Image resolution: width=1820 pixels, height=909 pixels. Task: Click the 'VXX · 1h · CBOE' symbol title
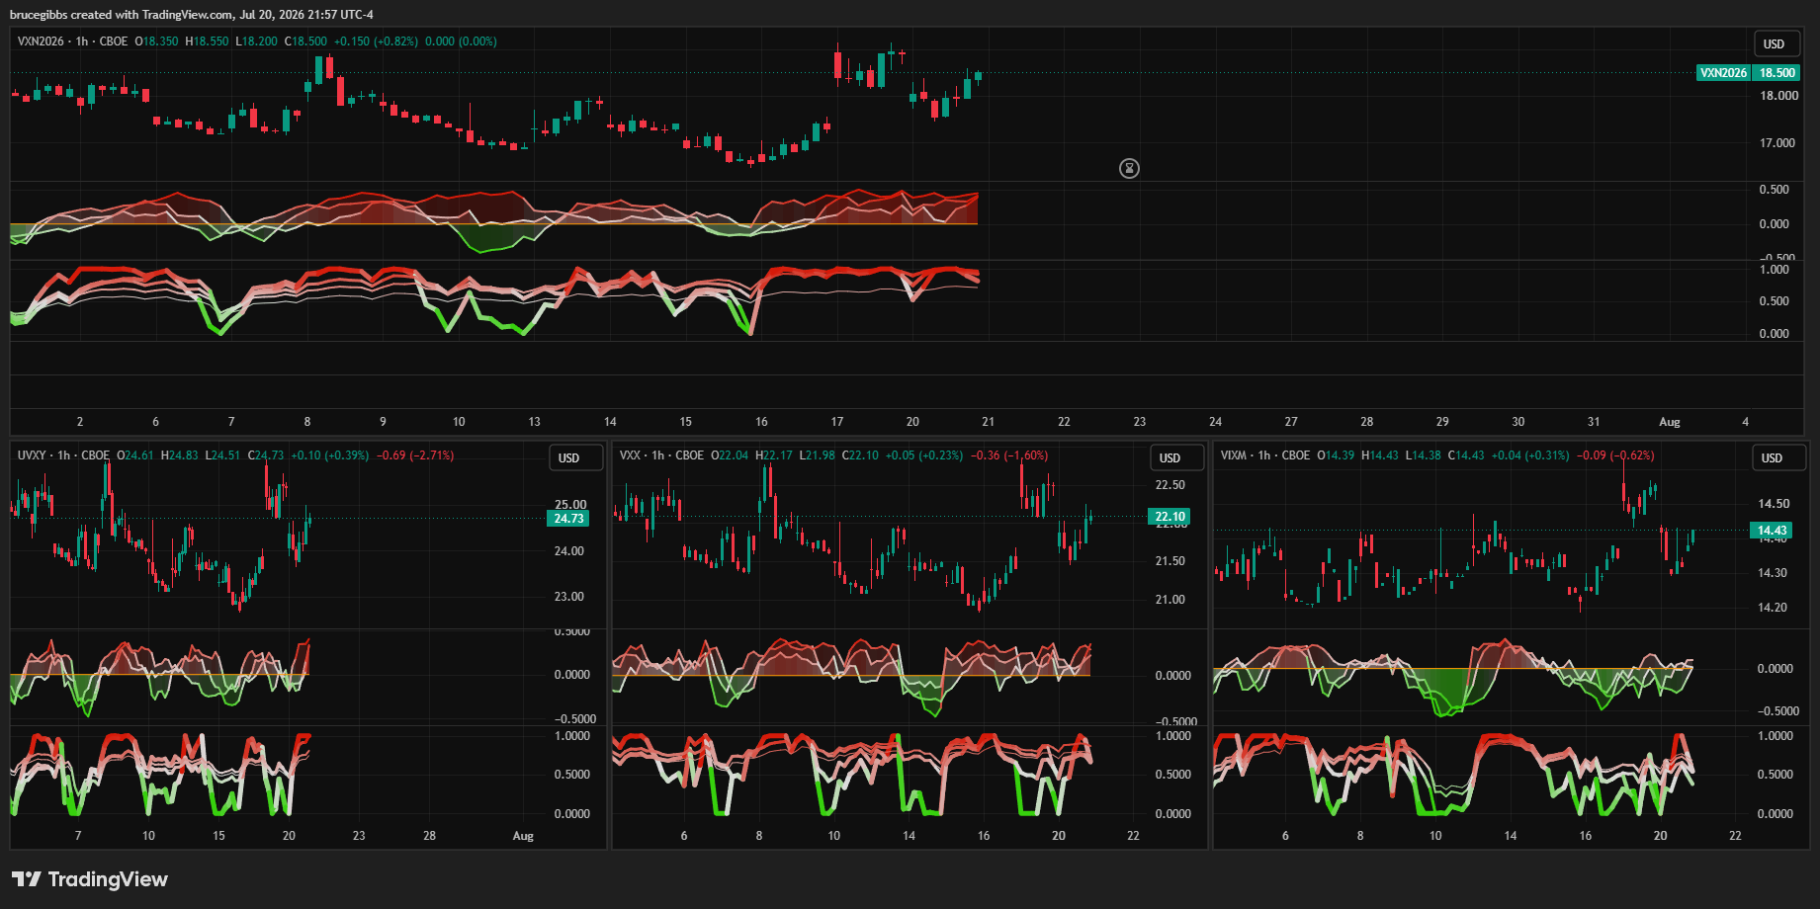[x=661, y=455]
